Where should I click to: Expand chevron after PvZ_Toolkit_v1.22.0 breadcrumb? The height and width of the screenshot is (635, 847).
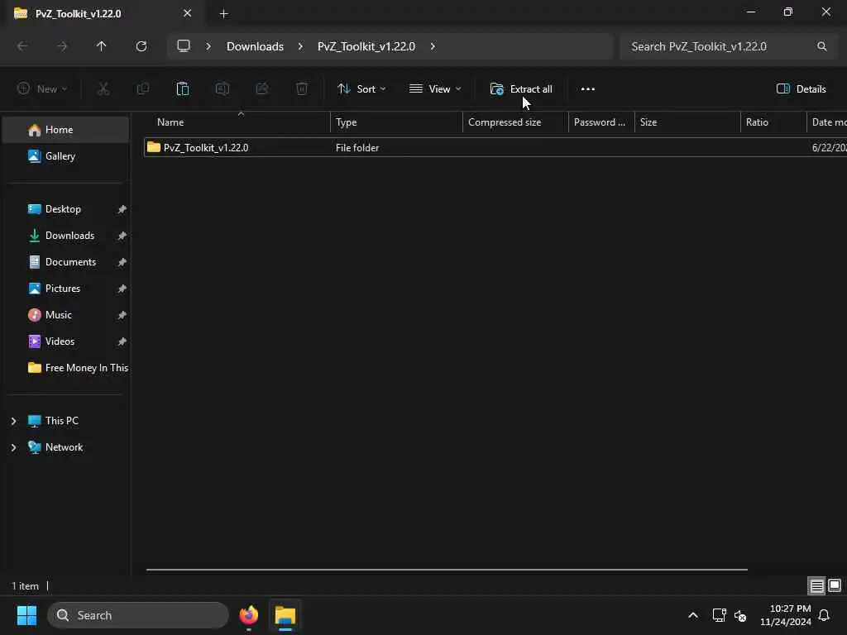[433, 46]
